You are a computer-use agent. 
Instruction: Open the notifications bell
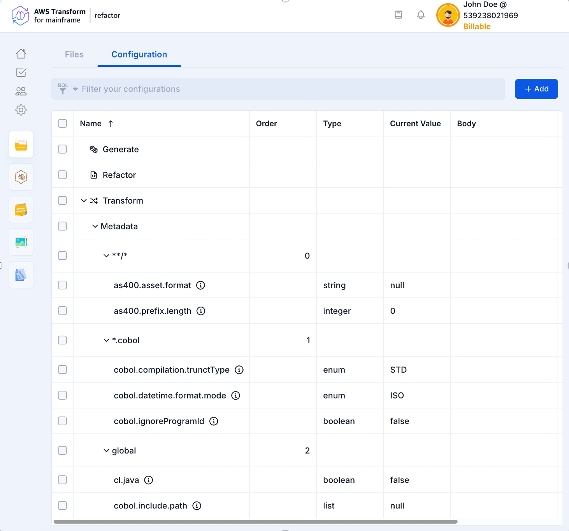point(421,15)
